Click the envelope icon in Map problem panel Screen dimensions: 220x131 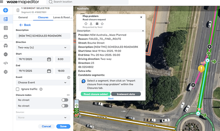[97, 24]
